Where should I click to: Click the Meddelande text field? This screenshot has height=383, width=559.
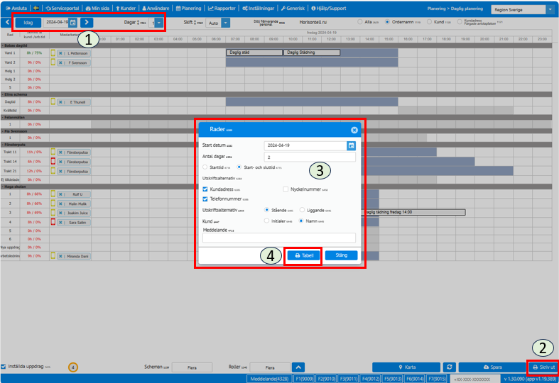[278, 238]
